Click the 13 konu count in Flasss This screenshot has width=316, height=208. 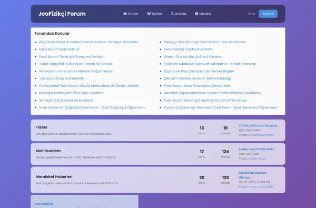click(x=202, y=130)
